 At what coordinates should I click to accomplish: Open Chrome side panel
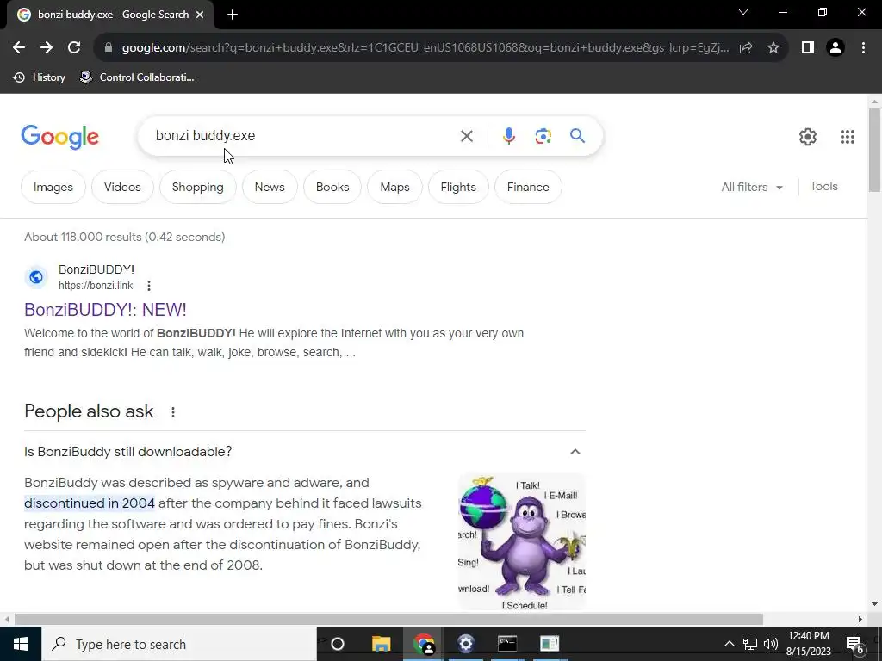coord(808,48)
